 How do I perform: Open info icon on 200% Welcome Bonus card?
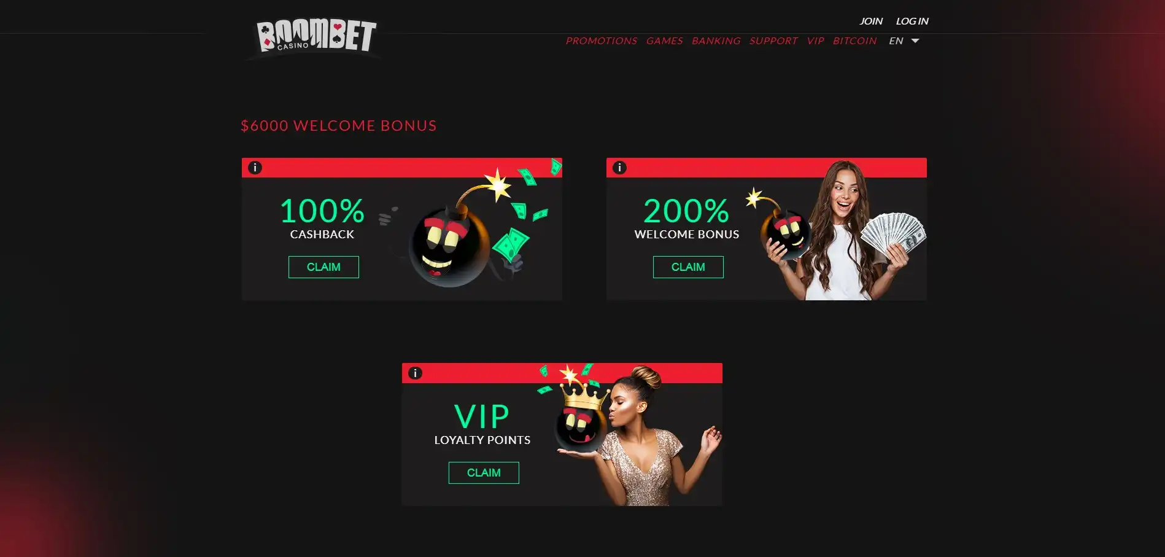click(x=619, y=168)
